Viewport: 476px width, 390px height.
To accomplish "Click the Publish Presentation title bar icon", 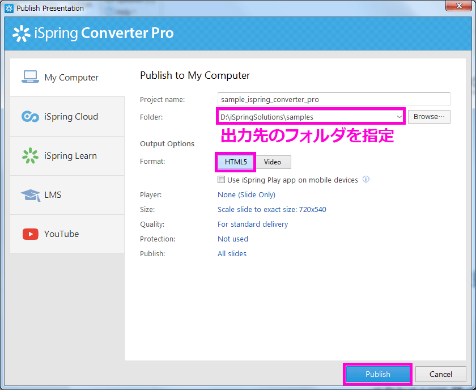I will pyautogui.click(x=9, y=8).
